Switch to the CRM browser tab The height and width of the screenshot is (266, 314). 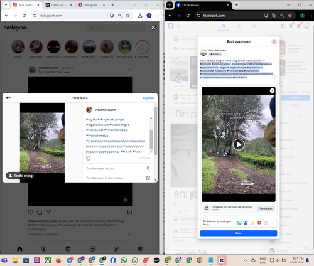click(59, 5)
